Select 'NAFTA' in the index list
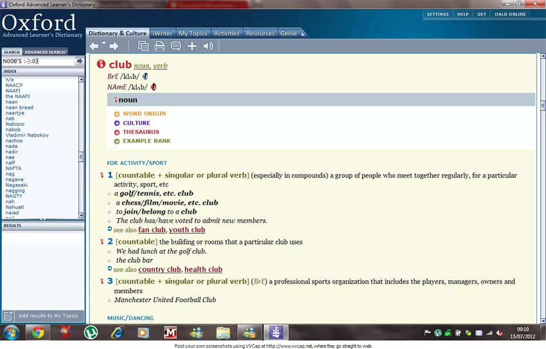 [x=13, y=168]
